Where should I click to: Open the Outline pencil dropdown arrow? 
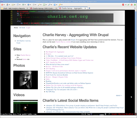point(41,5)
